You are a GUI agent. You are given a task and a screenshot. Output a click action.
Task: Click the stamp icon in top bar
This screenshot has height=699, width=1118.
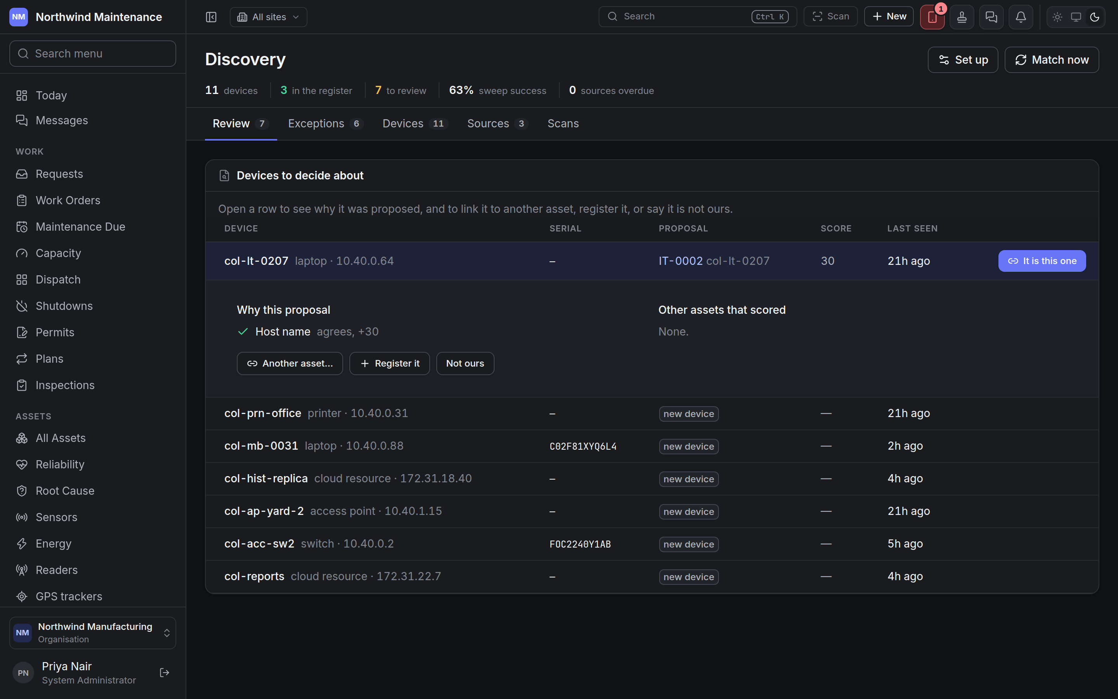coord(962,17)
